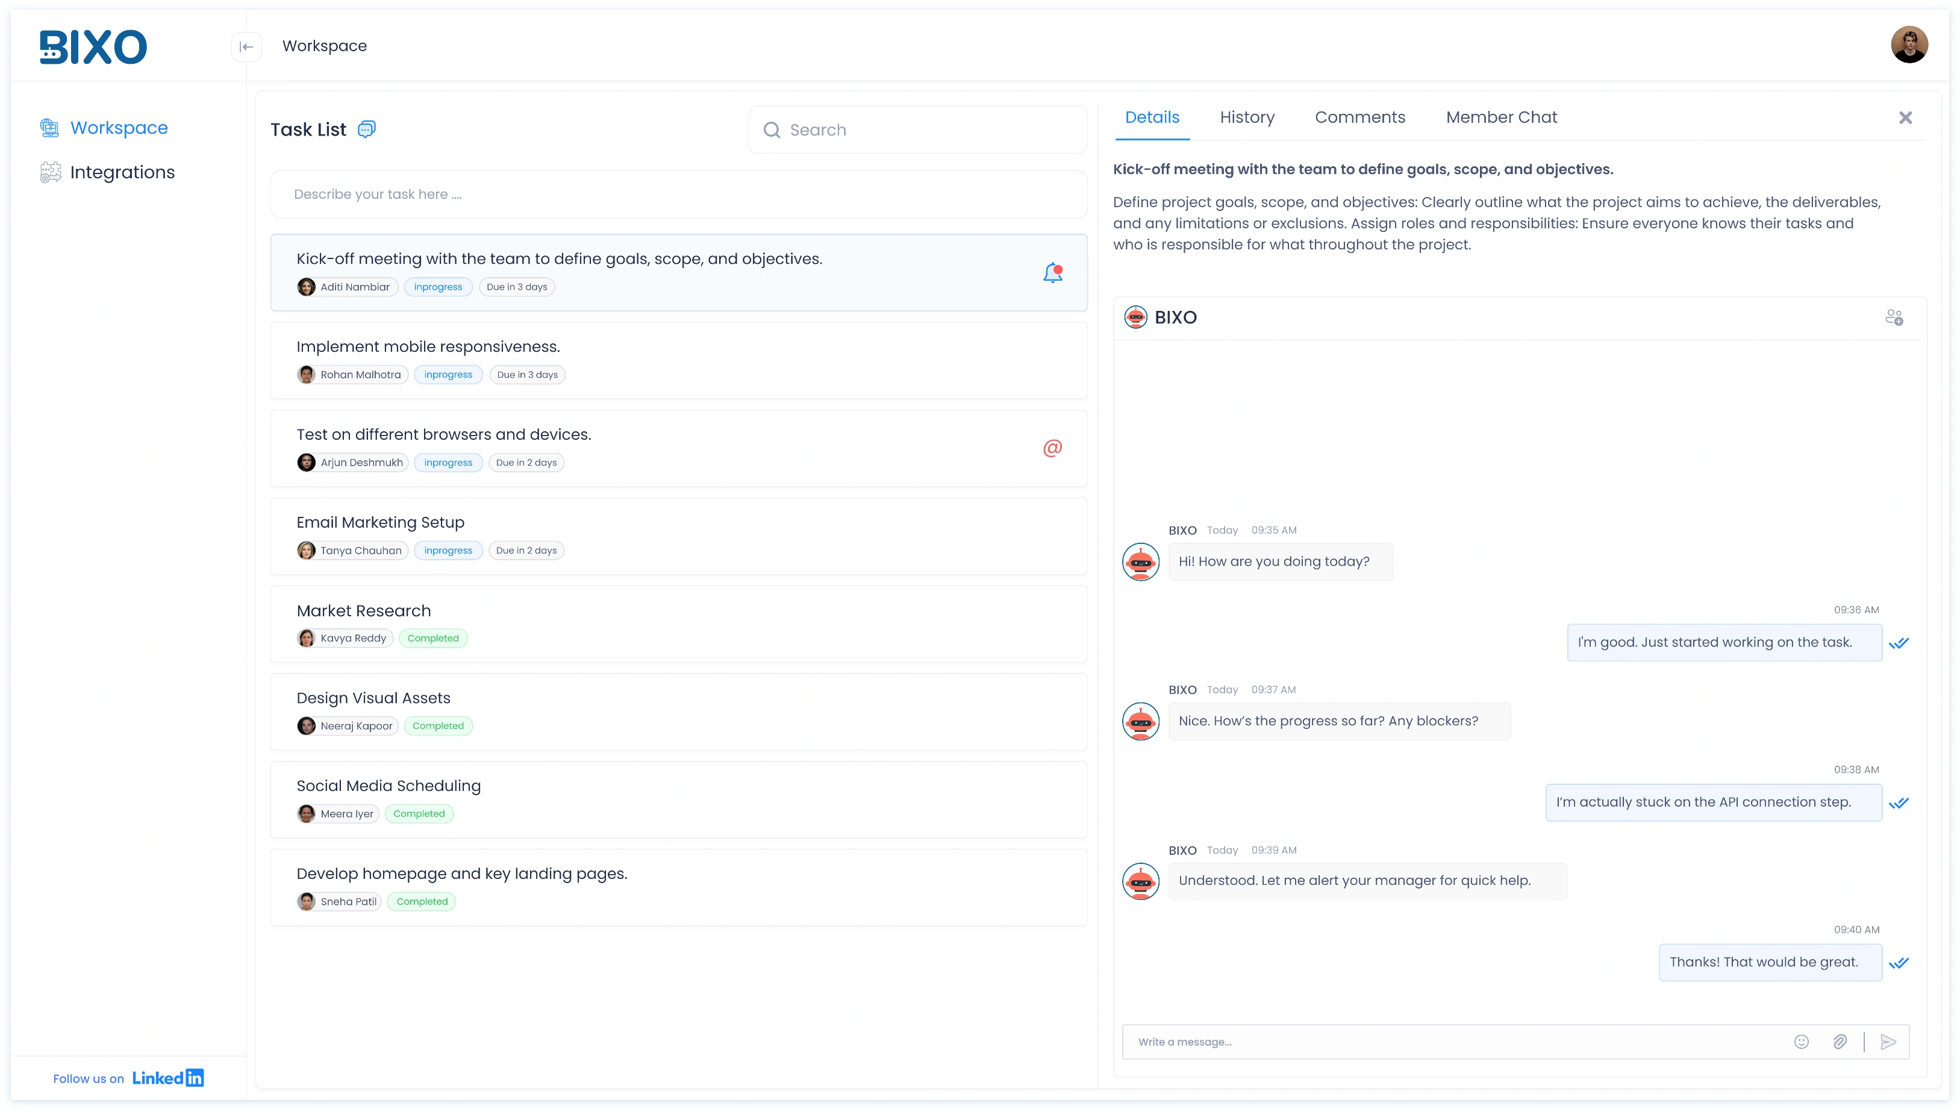Close the task details panel
Viewport: 1960px width, 1112px height.
1905,117
